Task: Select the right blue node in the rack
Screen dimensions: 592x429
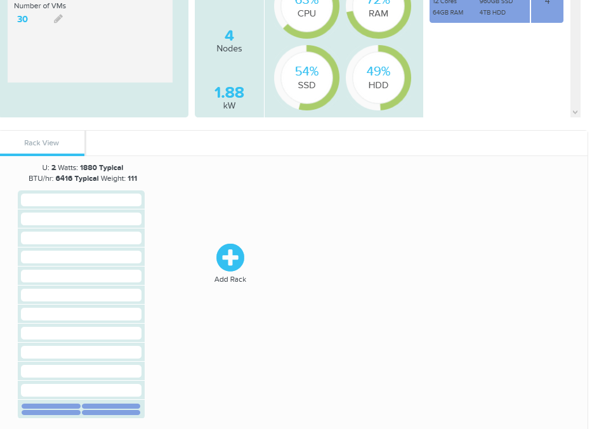Action: pyautogui.click(x=111, y=409)
